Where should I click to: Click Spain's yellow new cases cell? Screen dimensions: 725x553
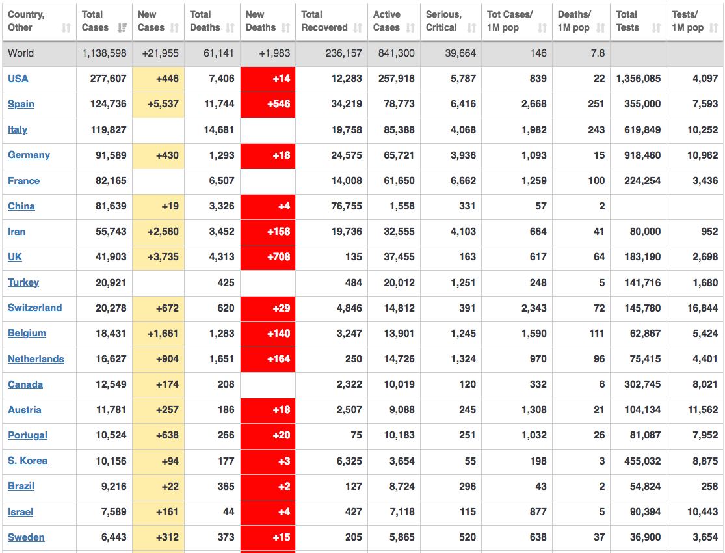(158, 104)
